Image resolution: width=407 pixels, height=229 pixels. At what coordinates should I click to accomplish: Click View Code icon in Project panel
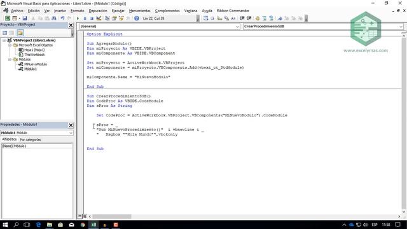[5, 32]
